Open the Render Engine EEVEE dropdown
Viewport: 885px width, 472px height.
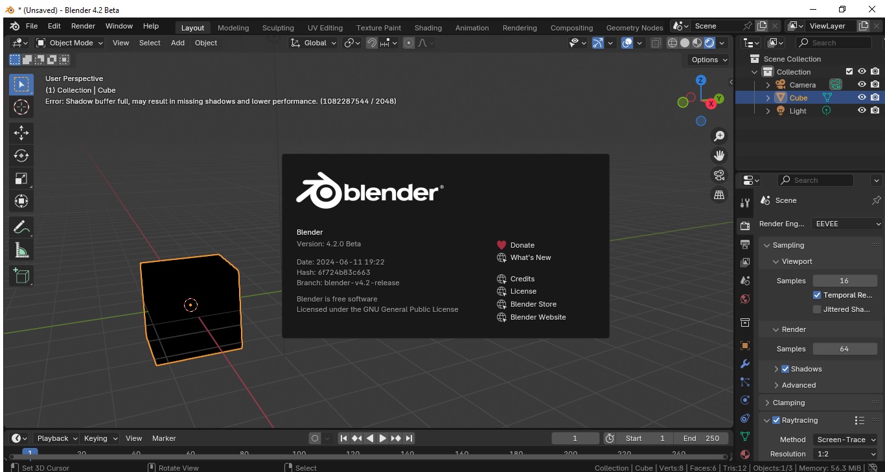coord(847,224)
